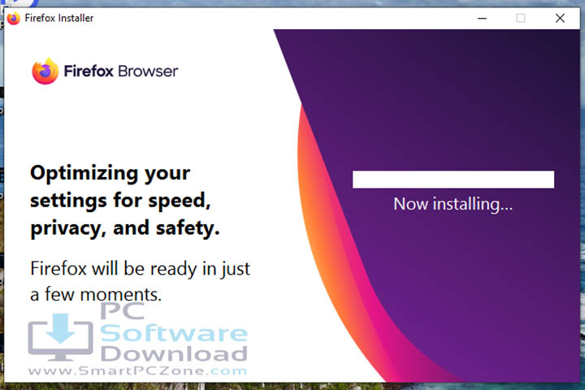Image resolution: width=585 pixels, height=390 pixels.
Task: Click the installation progress bar
Action: click(453, 180)
